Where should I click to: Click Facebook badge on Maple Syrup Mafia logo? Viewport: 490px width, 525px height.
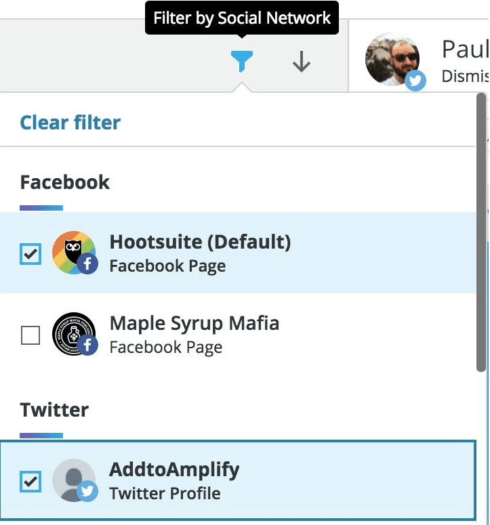pos(87,346)
